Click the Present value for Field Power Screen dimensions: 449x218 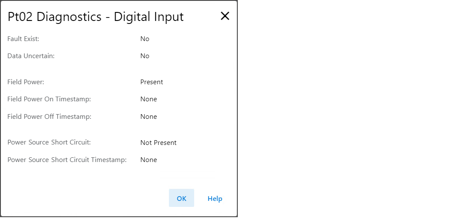pos(151,82)
